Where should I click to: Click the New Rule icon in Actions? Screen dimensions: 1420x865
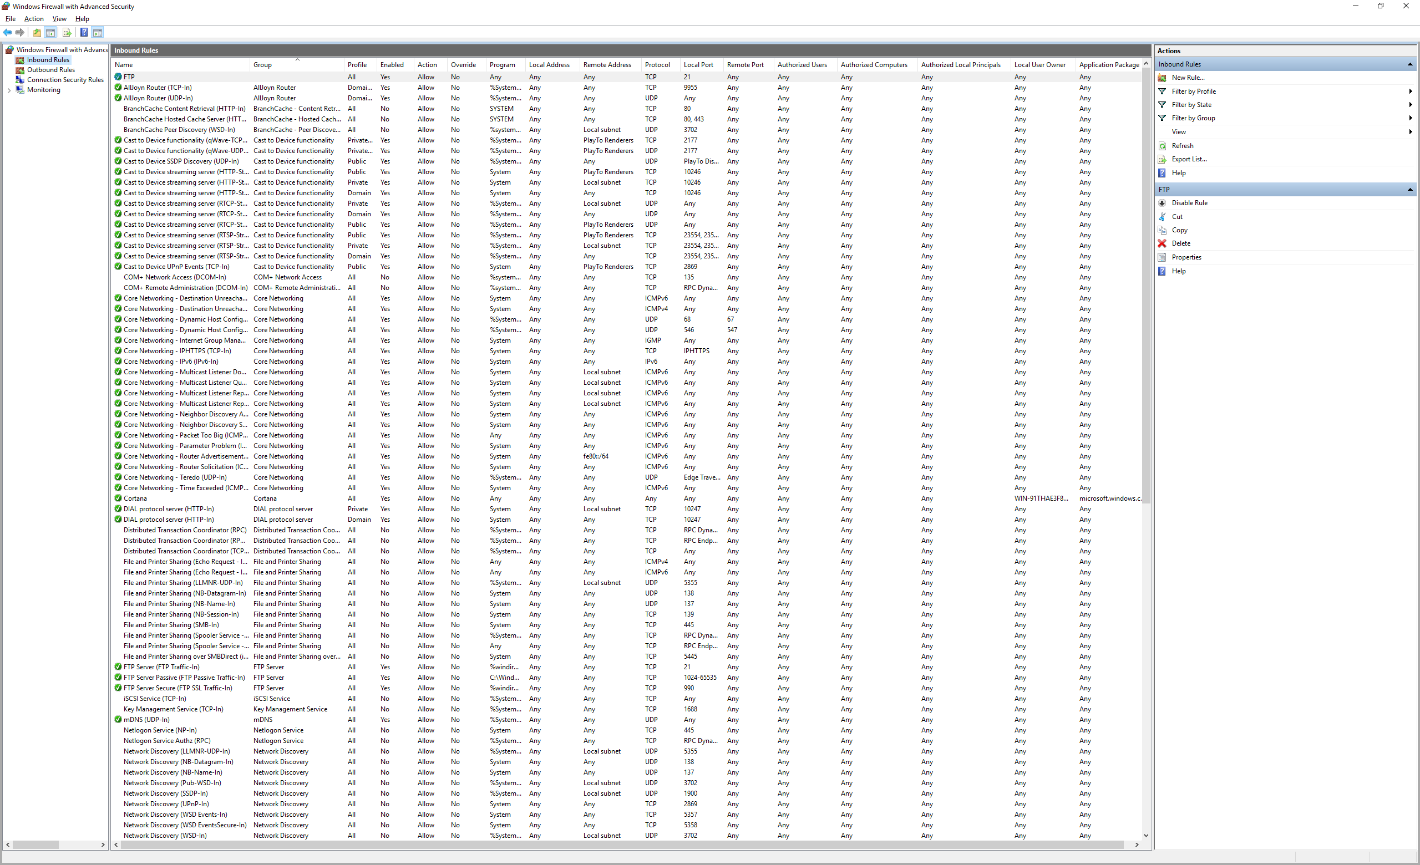[x=1162, y=78]
